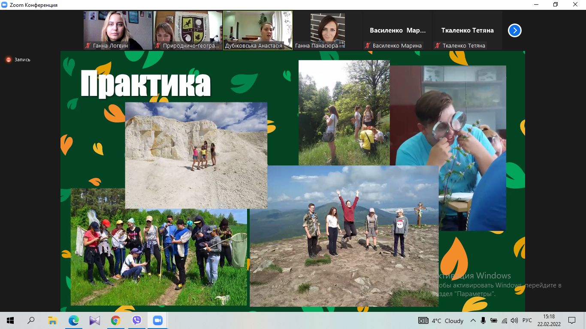The height and width of the screenshot is (329, 586).
Task: Open the system volume control
Action: coord(514,320)
